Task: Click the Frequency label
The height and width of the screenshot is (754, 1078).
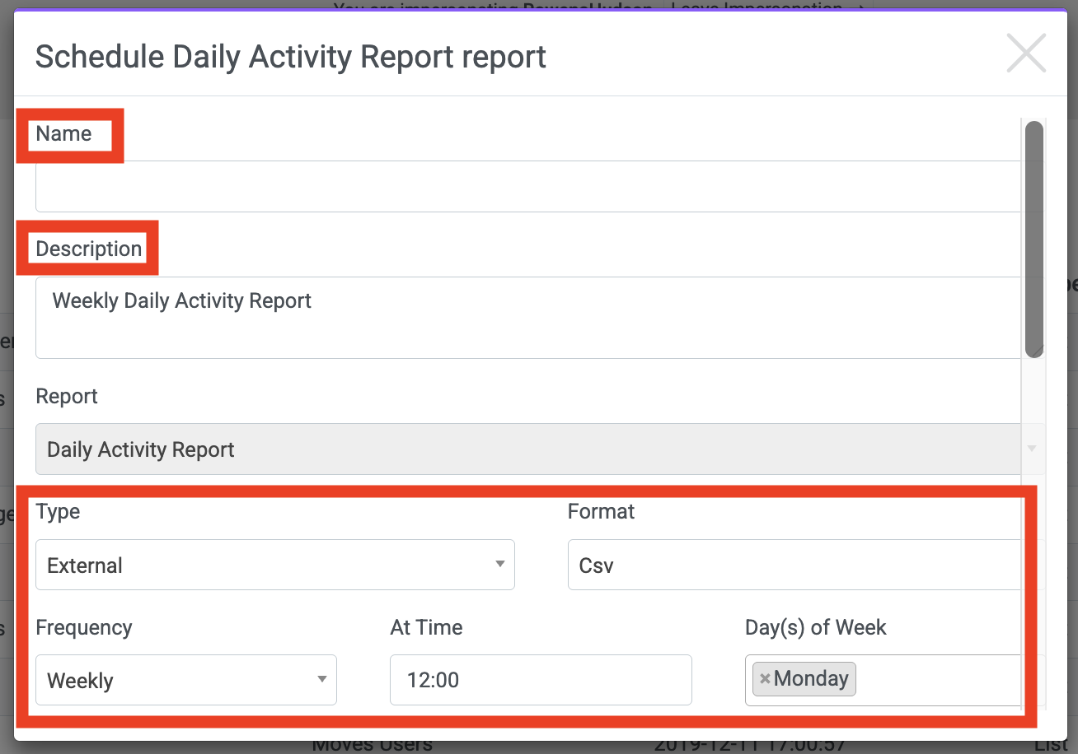Action: 83,627
